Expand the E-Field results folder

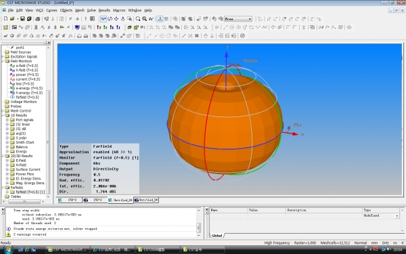tap(7, 161)
